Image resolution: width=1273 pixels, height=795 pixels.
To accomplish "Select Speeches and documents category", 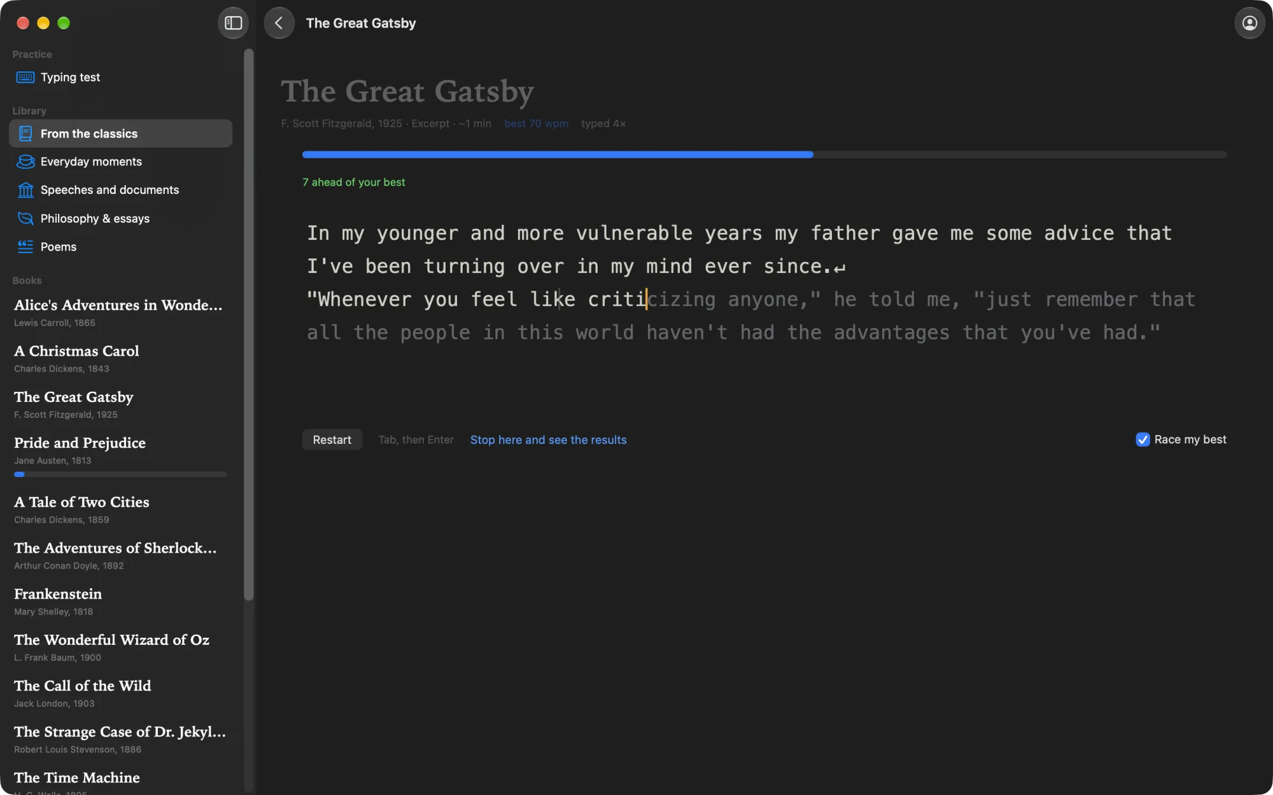I will 121,190.
